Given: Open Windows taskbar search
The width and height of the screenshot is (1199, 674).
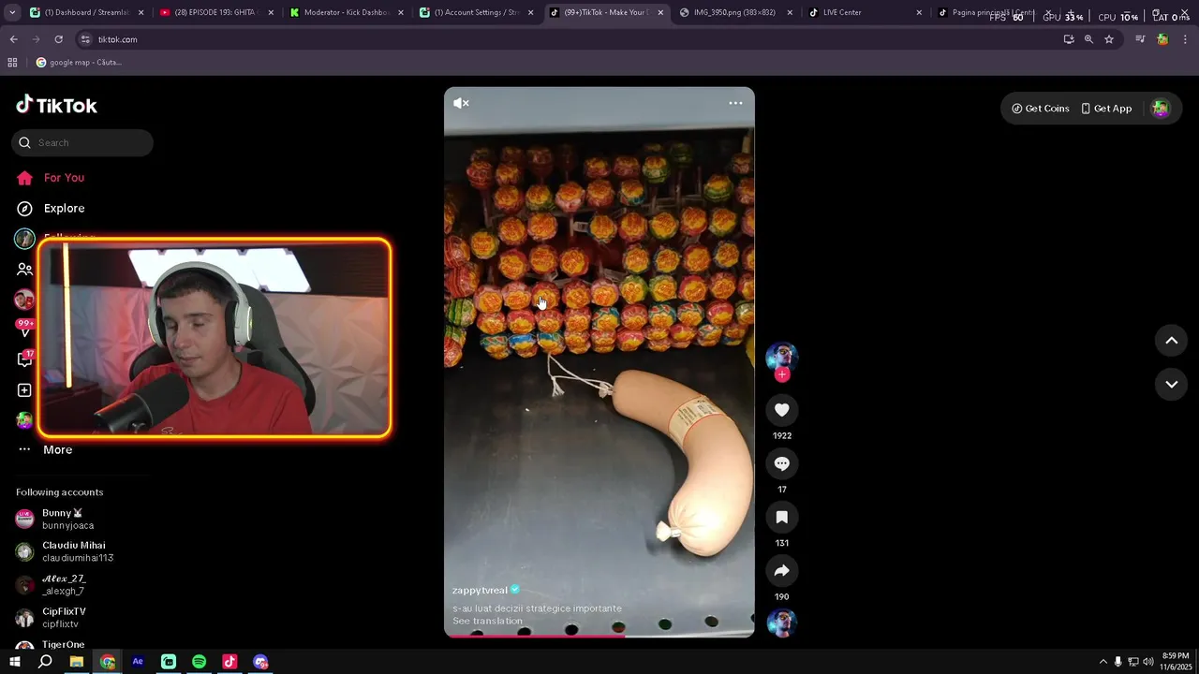Looking at the screenshot, I should (x=45, y=662).
